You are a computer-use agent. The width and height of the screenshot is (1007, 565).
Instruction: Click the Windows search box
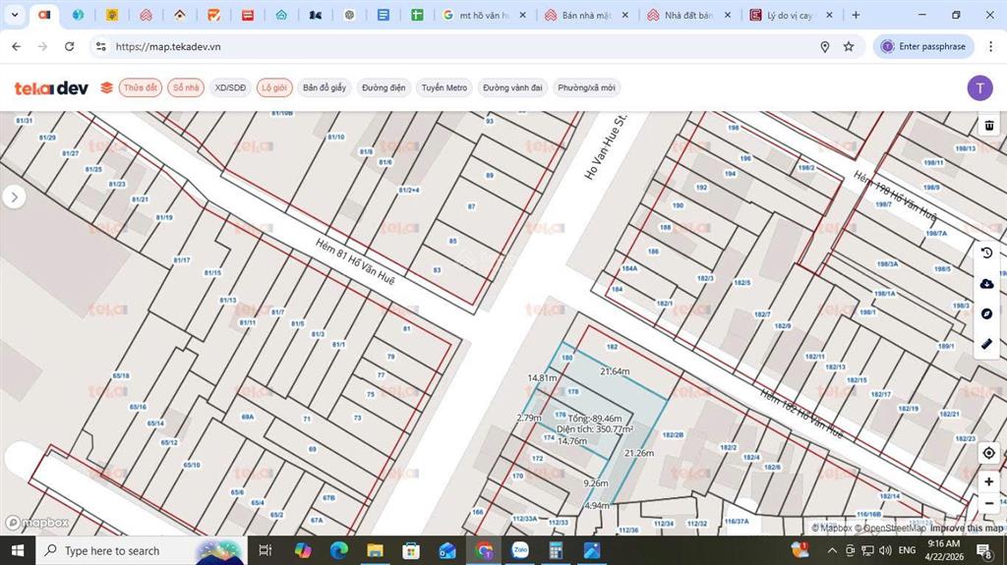tap(142, 550)
